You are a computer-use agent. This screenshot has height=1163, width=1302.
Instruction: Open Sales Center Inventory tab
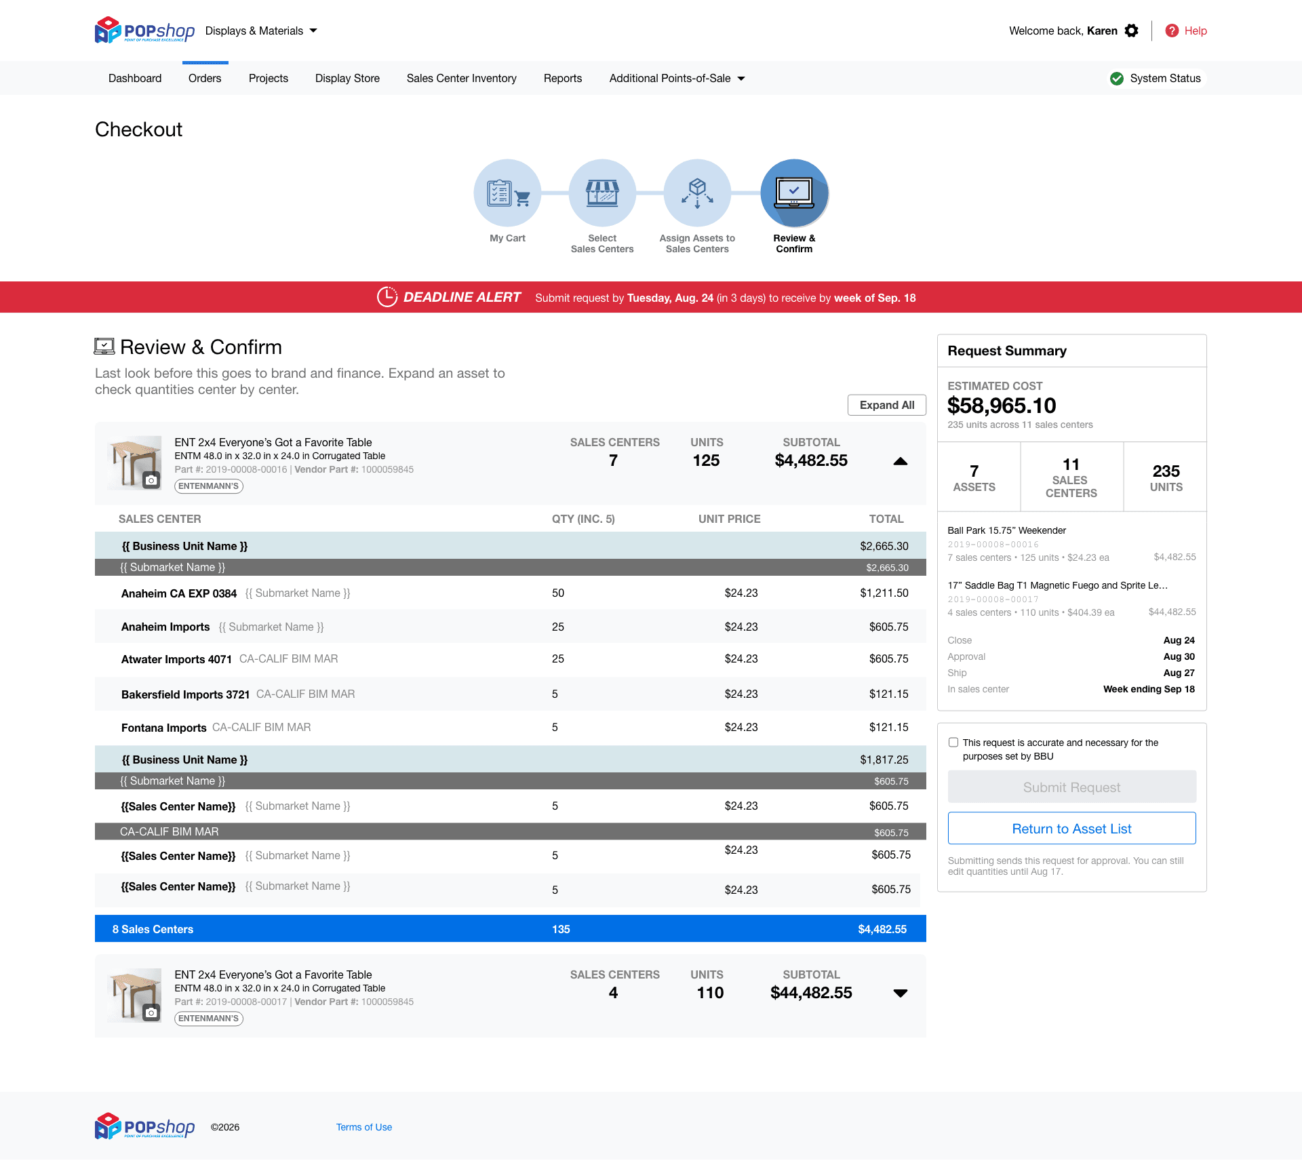pyautogui.click(x=462, y=79)
